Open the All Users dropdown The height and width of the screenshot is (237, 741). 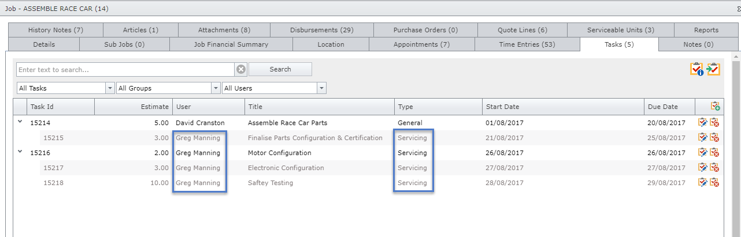tap(321, 88)
